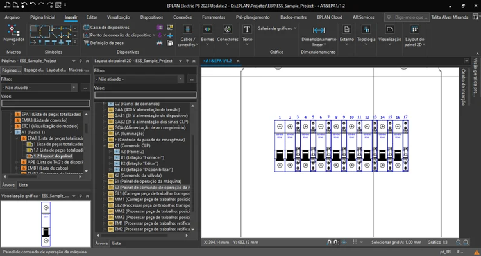
Task: Open the Arquivo menu
Action: coord(12,17)
